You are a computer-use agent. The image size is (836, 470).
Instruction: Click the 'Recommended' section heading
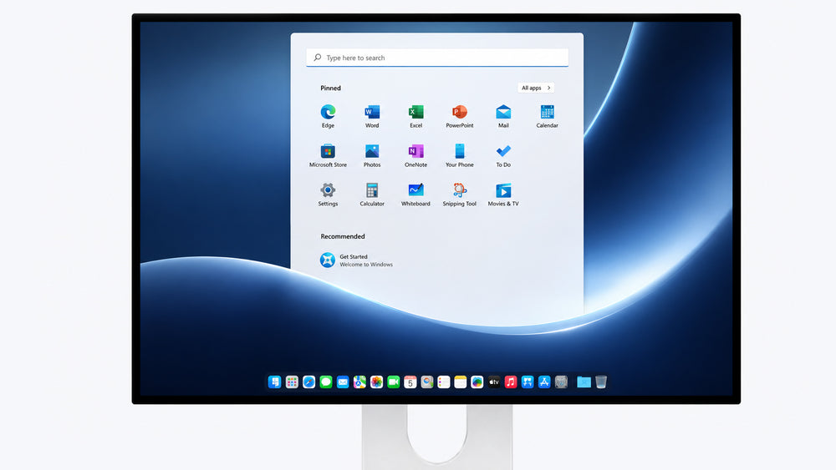(343, 236)
